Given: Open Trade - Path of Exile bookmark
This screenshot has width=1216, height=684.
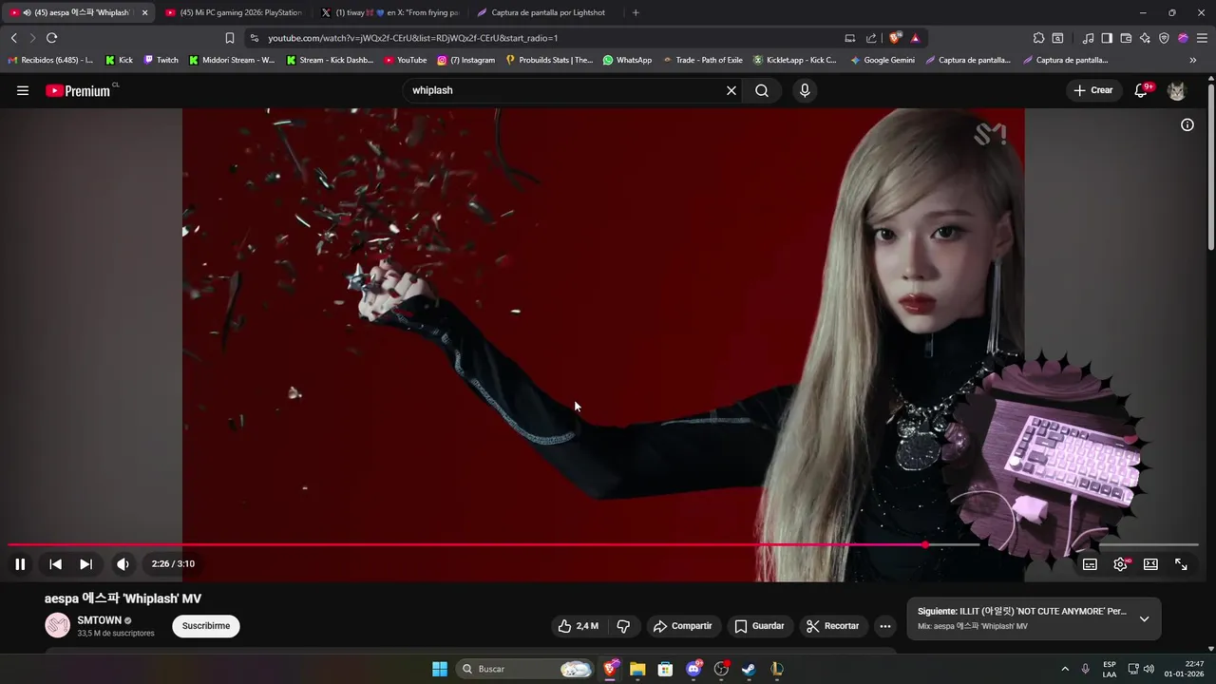Looking at the screenshot, I should tap(702, 60).
